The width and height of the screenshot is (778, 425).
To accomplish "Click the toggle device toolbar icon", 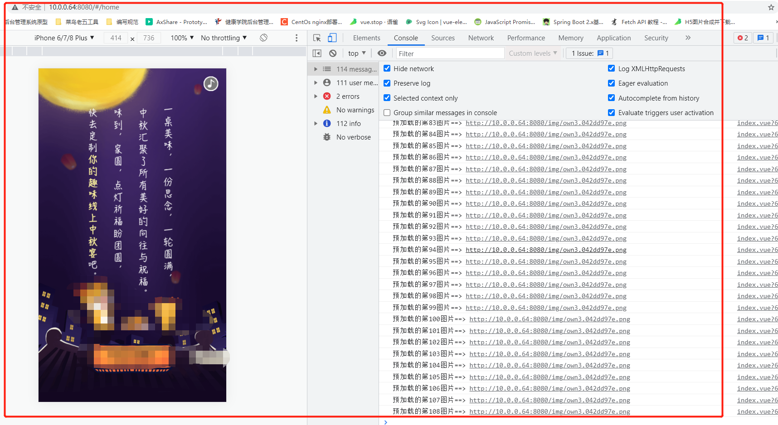I will pyautogui.click(x=332, y=38).
